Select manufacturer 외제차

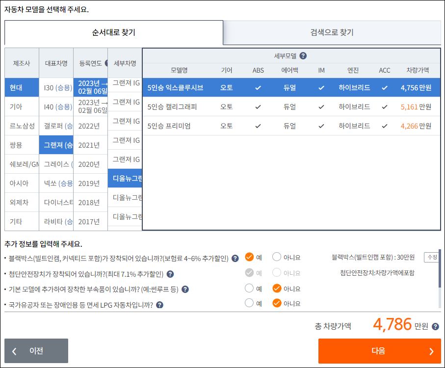tap(22, 202)
